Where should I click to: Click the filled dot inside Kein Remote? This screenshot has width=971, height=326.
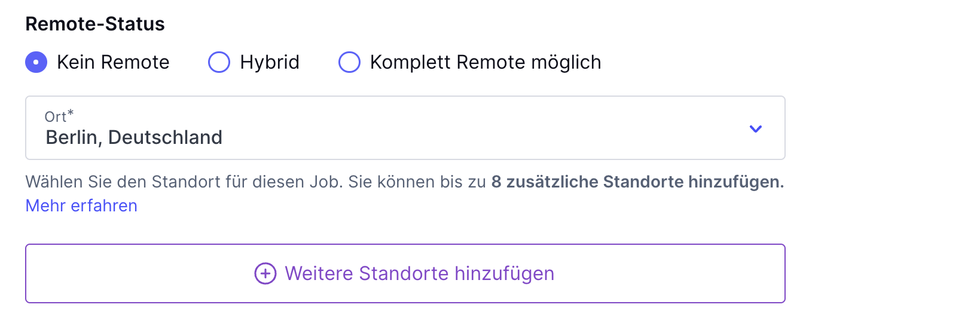[36, 62]
